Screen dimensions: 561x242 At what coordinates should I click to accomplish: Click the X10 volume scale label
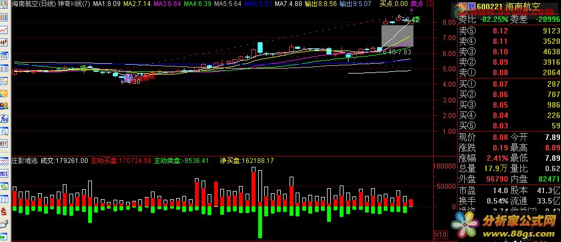440,235
